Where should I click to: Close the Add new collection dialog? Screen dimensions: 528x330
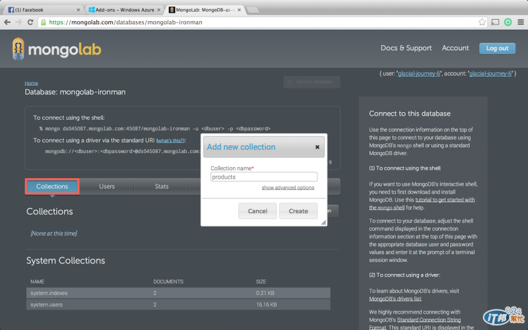coord(317,147)
